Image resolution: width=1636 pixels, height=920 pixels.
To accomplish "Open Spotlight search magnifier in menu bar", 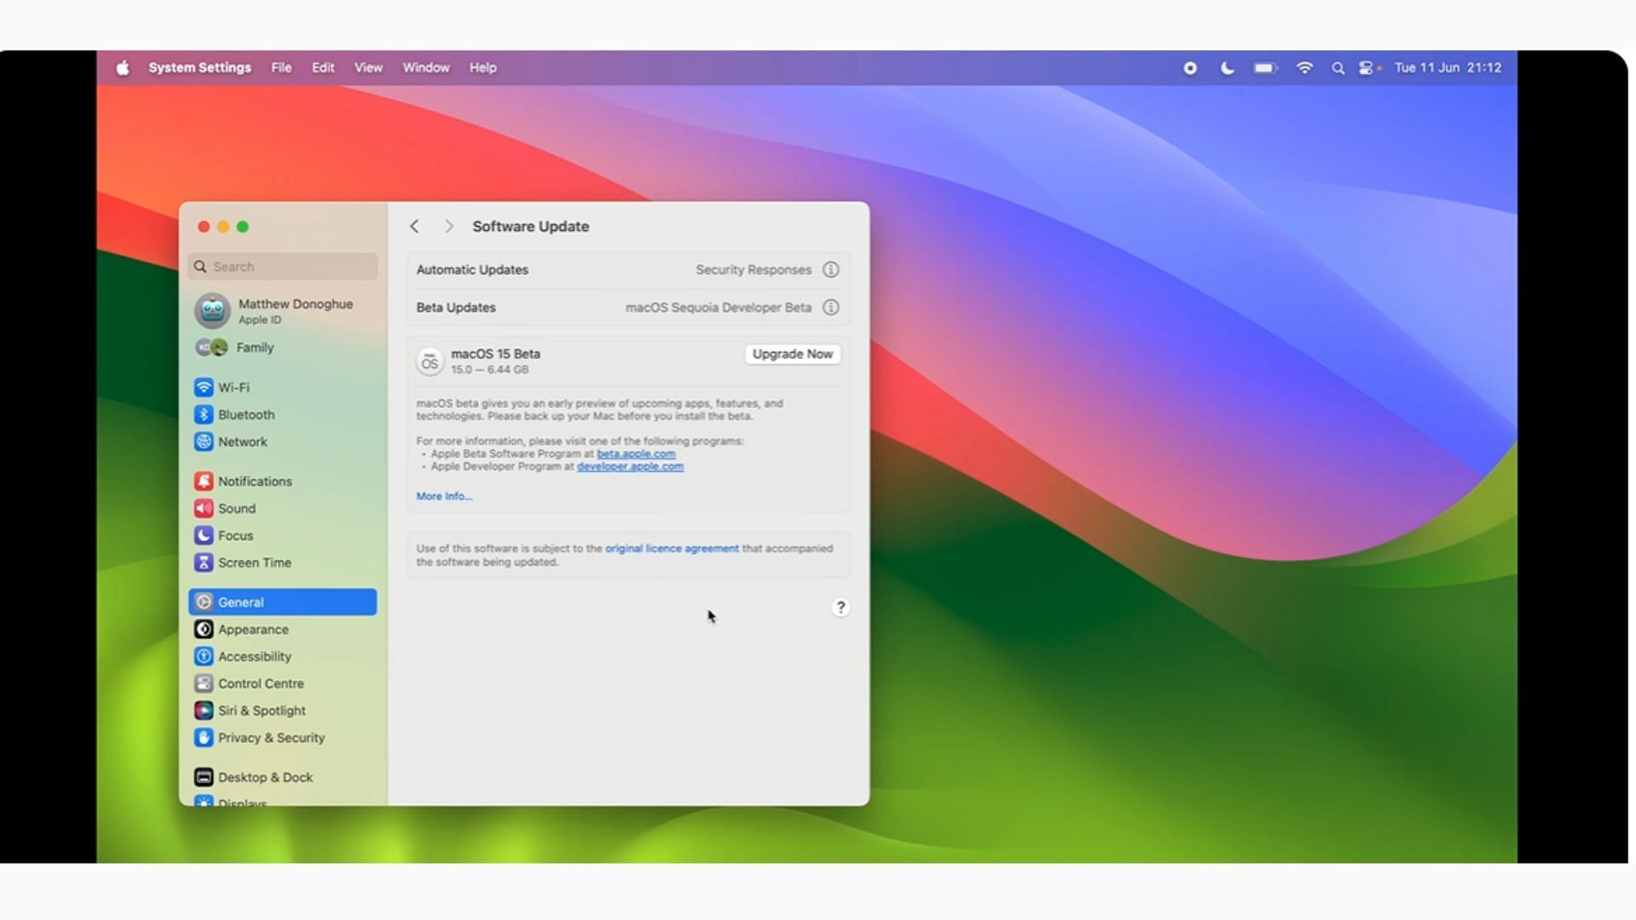I will coord(1338,68).
